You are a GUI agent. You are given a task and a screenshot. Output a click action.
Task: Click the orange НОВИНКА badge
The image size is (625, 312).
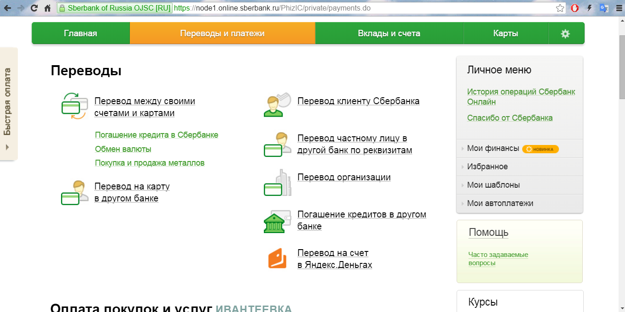point(541,149)
